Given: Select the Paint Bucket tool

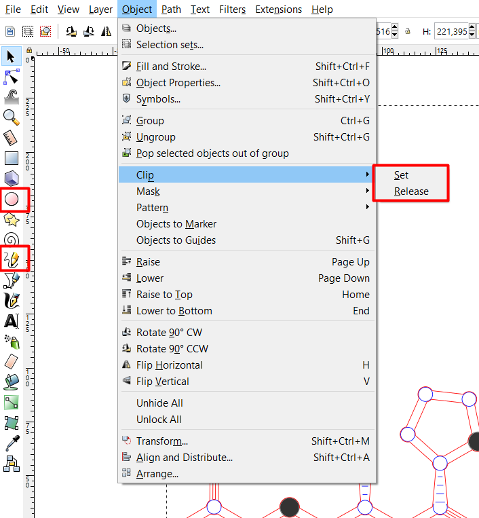Looking at the screenshot, I should click(12, 382).
